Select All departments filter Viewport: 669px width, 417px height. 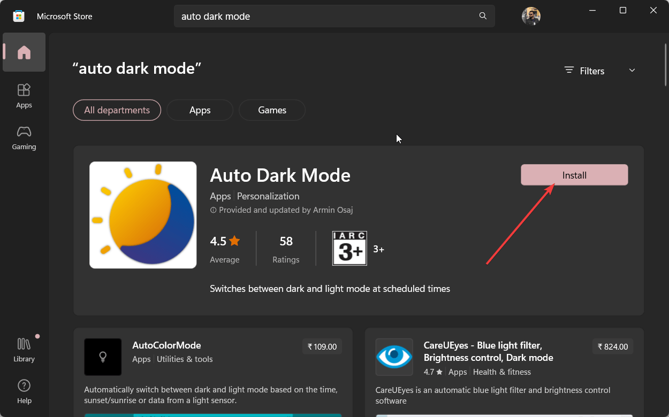coord(117,110)
